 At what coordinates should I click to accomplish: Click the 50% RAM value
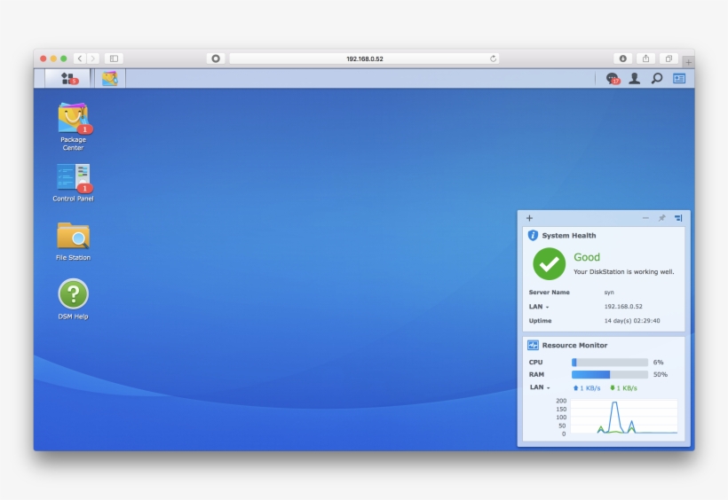(x=661, y=374)
